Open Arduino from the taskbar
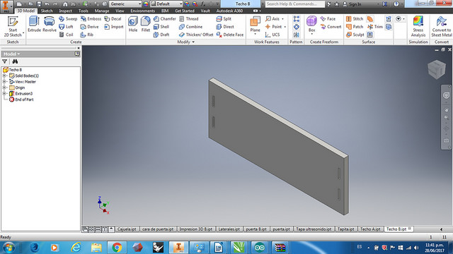453x254 pixels. [260, 248]
